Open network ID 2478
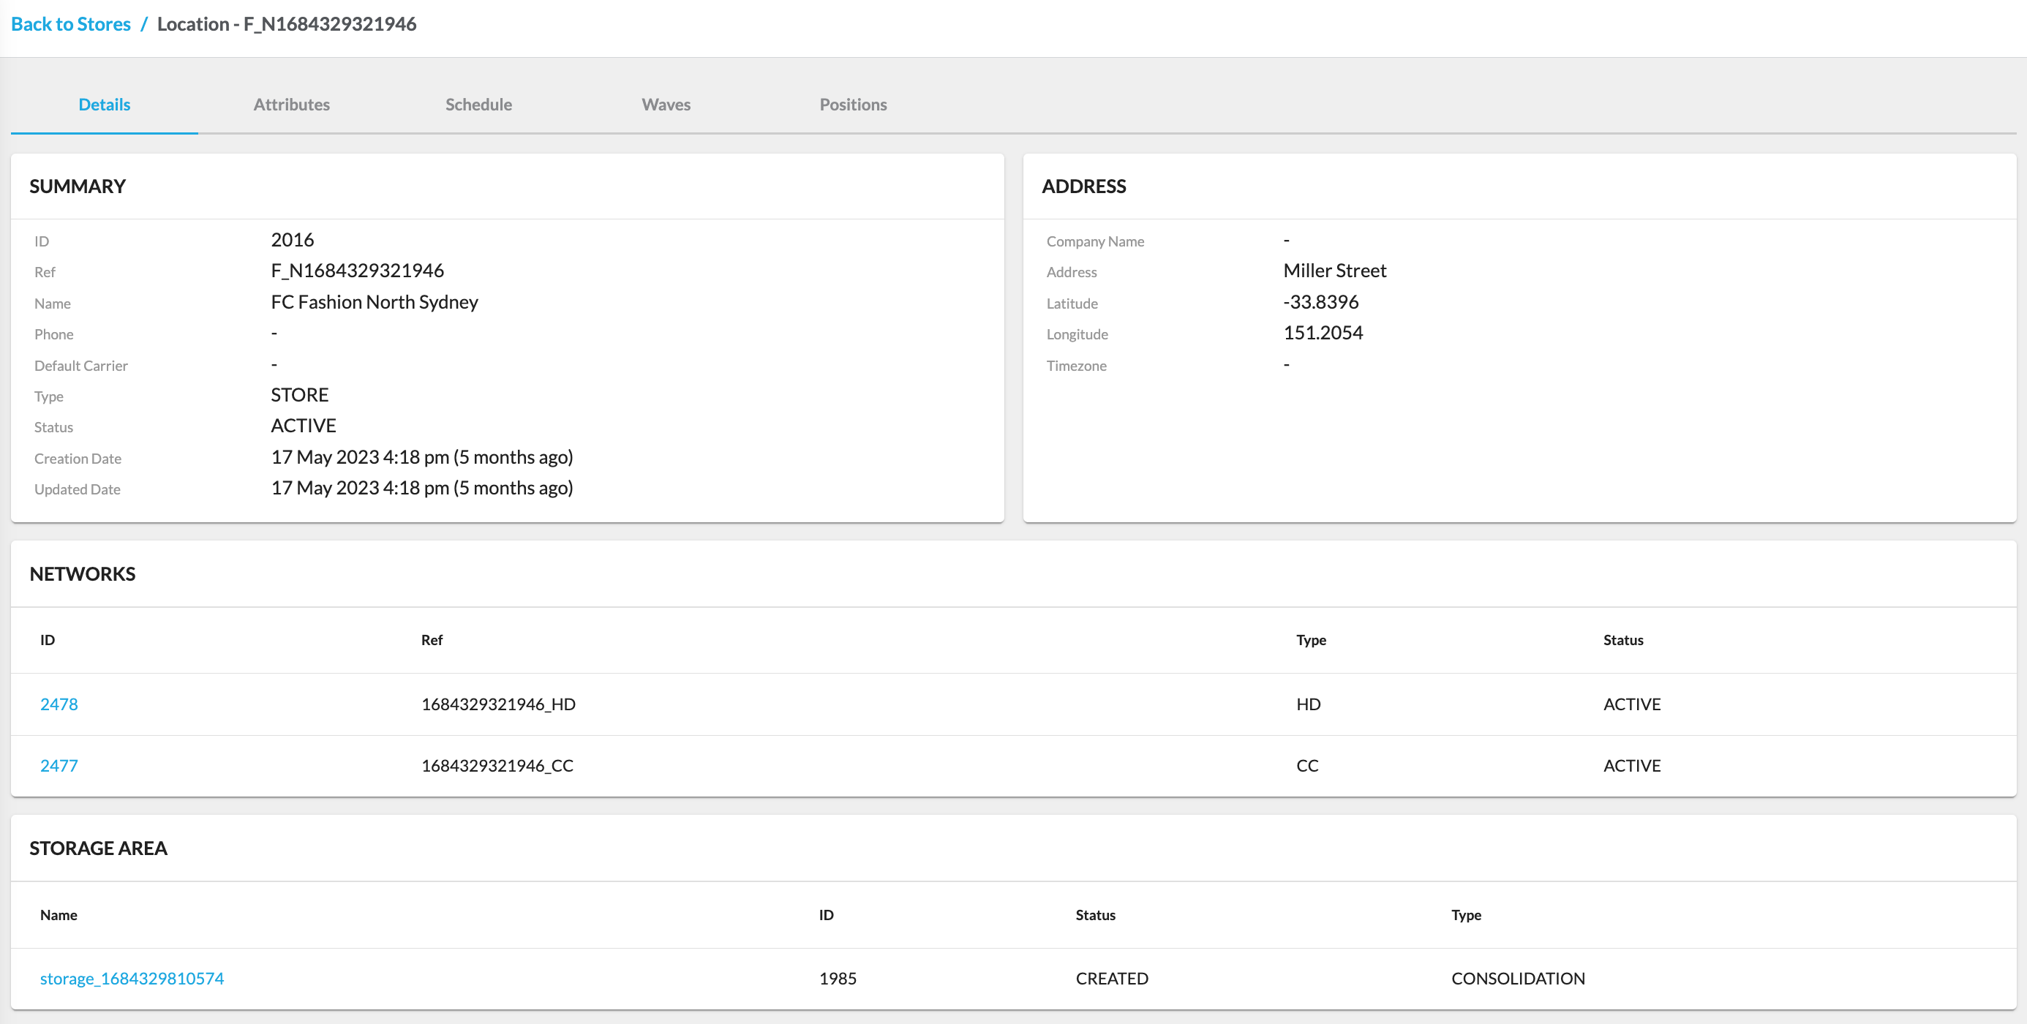This screenshot has height=1024, width=2027. (59, 704)
